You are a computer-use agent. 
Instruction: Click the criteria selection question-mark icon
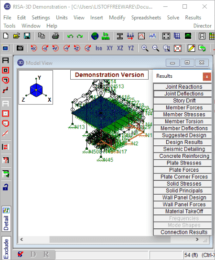[5, 160]
